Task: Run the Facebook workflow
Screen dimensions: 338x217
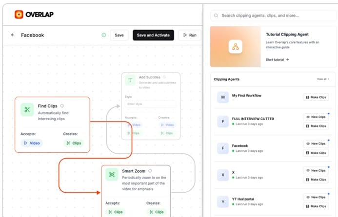Action: click(x=190, y=35)
